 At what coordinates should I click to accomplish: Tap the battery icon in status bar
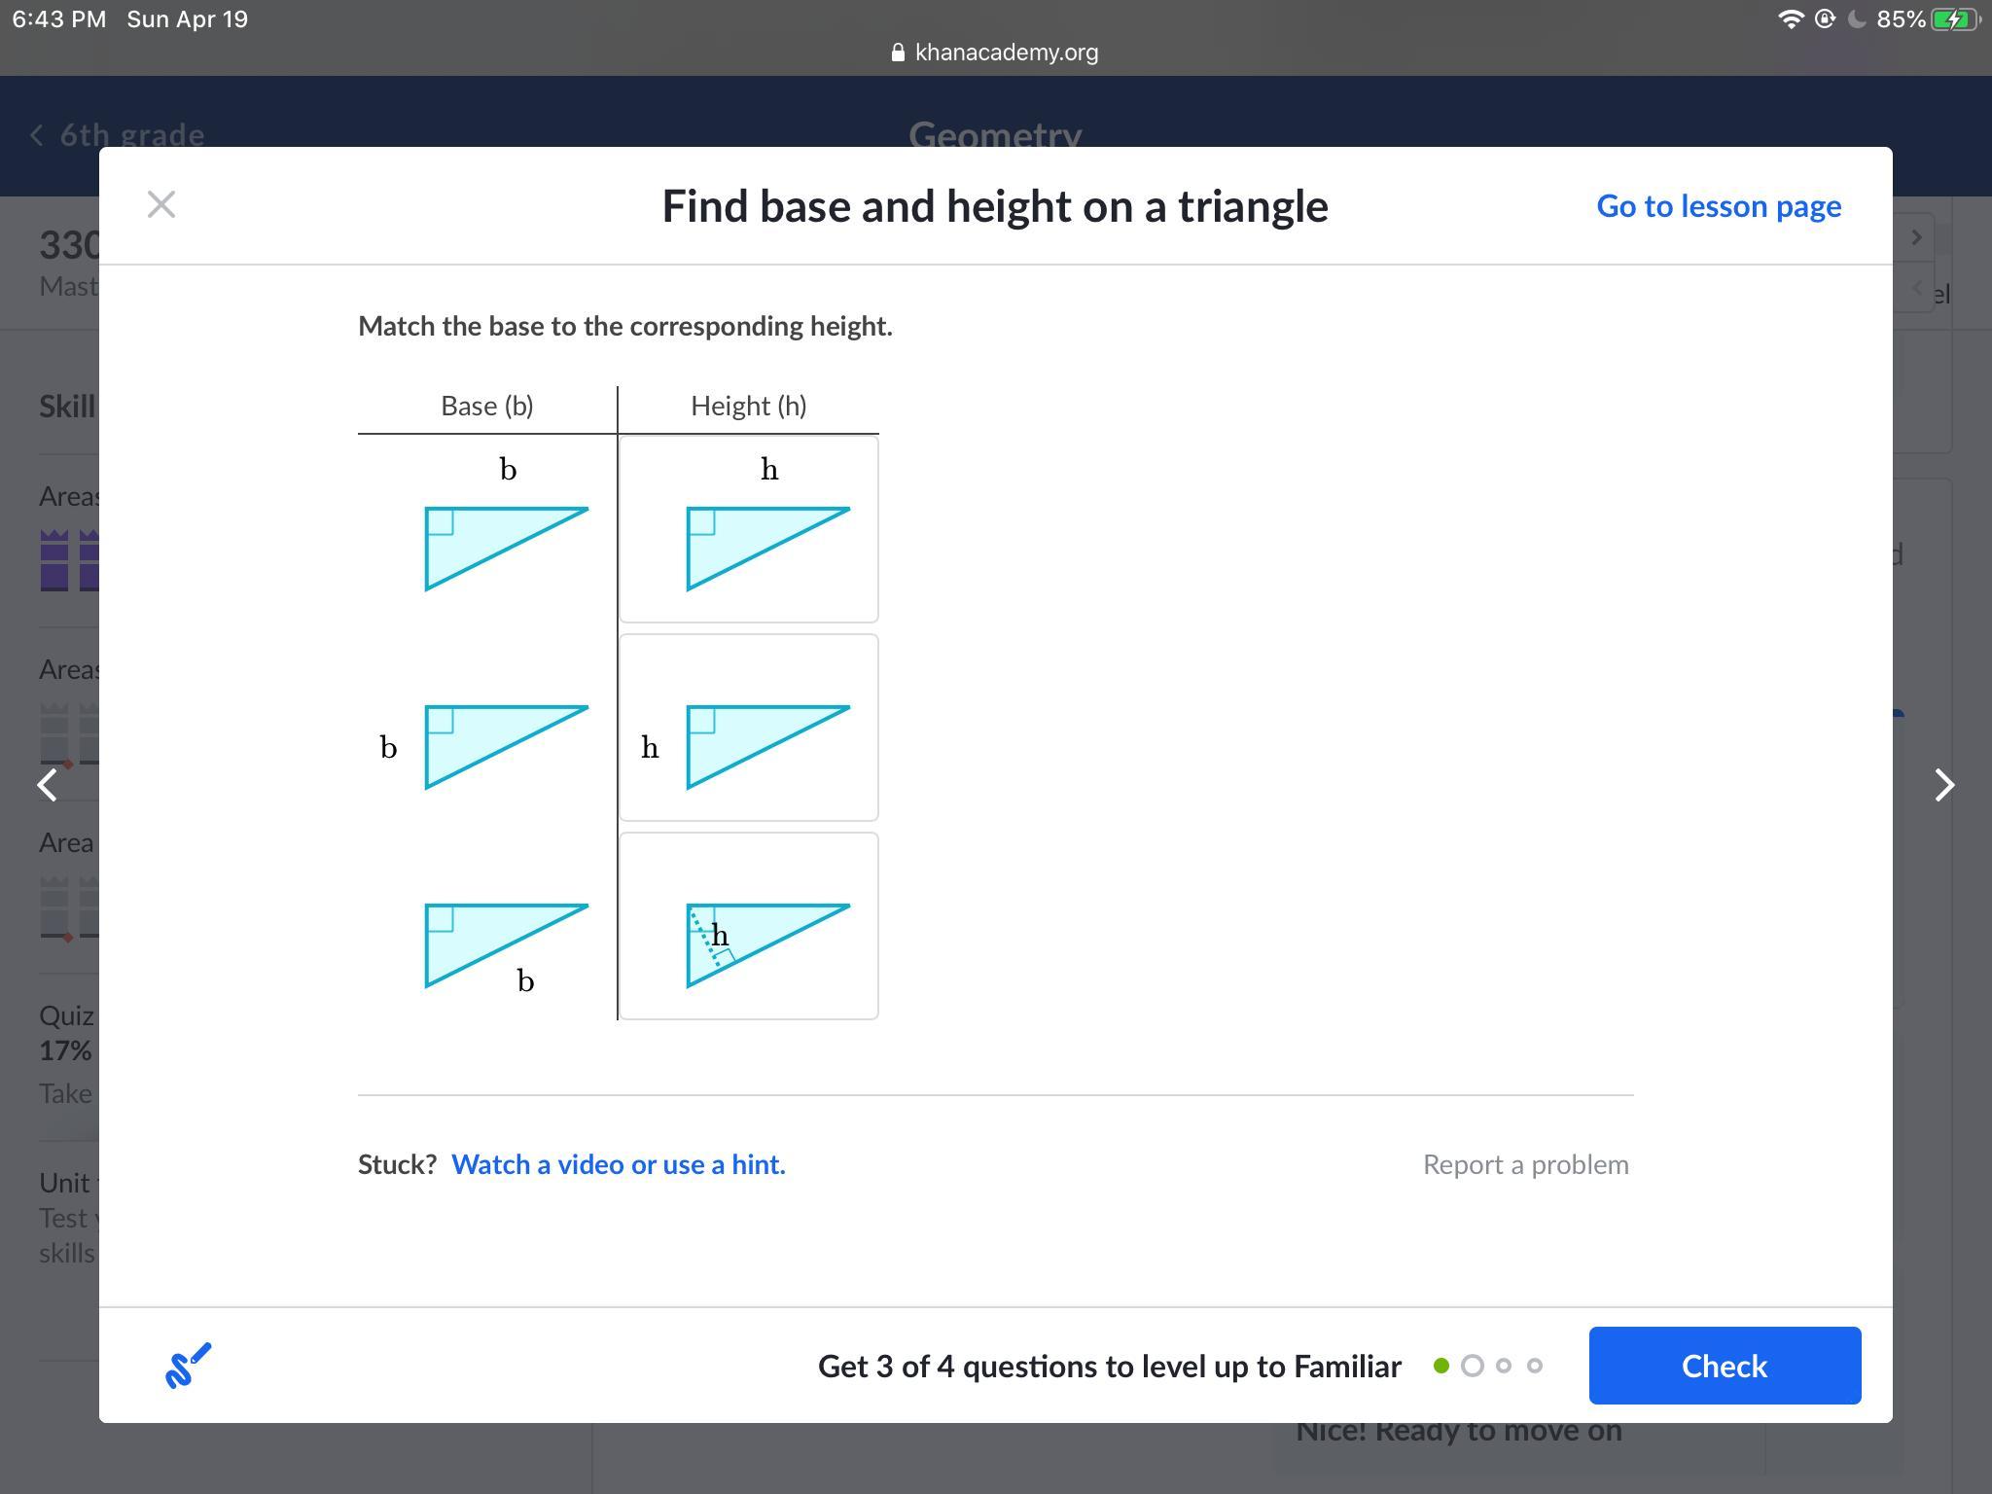[1953, 19]
